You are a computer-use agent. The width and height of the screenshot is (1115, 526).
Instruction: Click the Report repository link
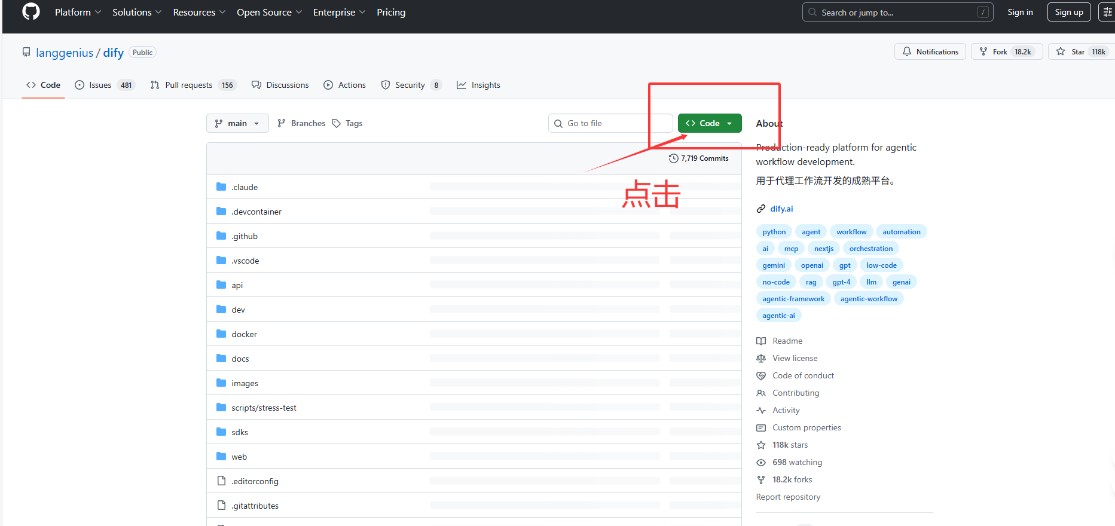788,497
